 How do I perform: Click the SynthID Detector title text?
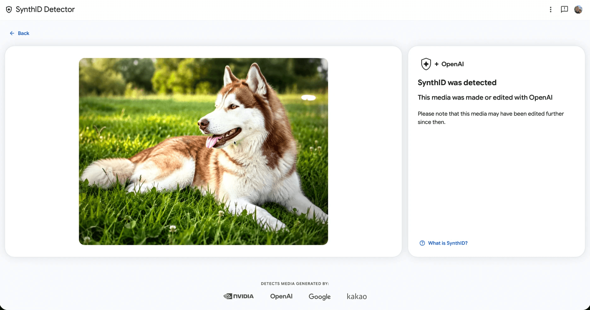(x=45, y=9)
